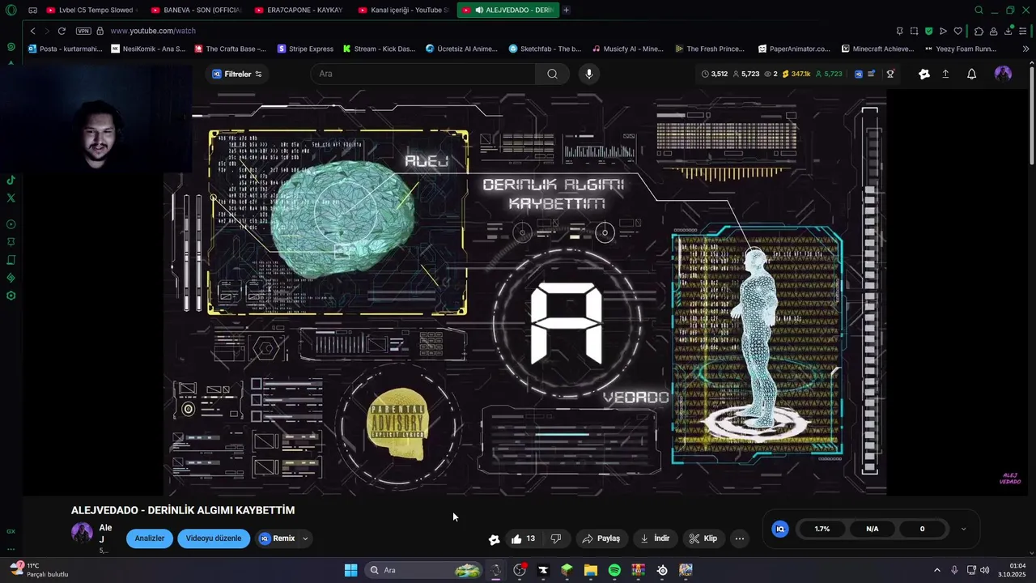Open X (Twitter) from the browser sidebar
The image size is (1036, 583).
tap(11, 198)
